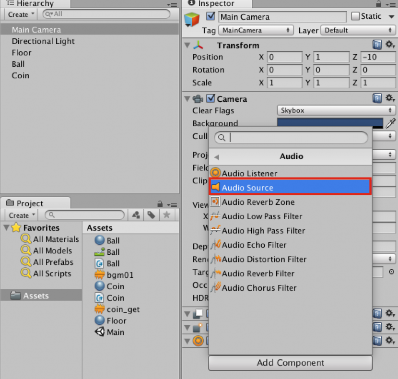Image resolution: width=398 pixels, height=379 pixels.
Task: Click the C# script icon beside Ball asset
Action: pos(99,263)
